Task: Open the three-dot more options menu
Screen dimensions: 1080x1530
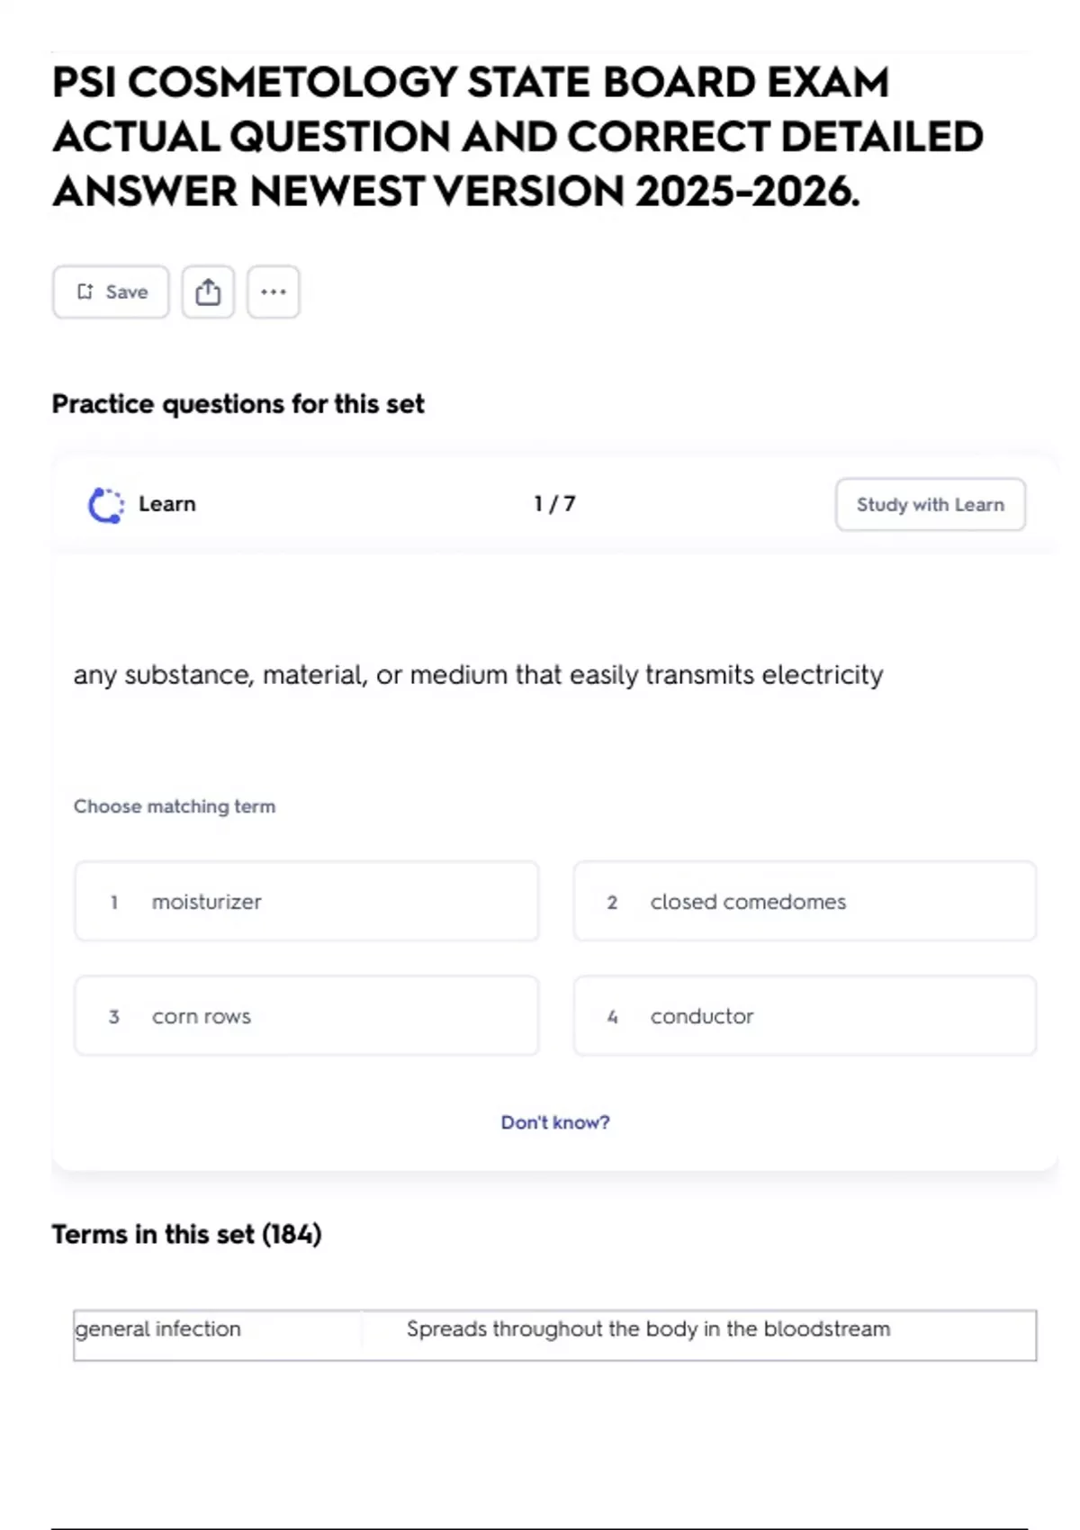Action: pyautogui.click(x=274, y=292)
